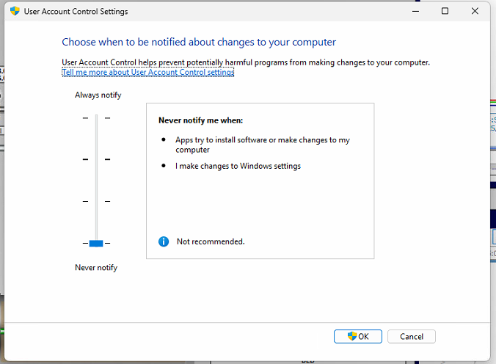Dismiss dialog with the Cancel button
Screen dimensions: 496x364
coord(411,336)
